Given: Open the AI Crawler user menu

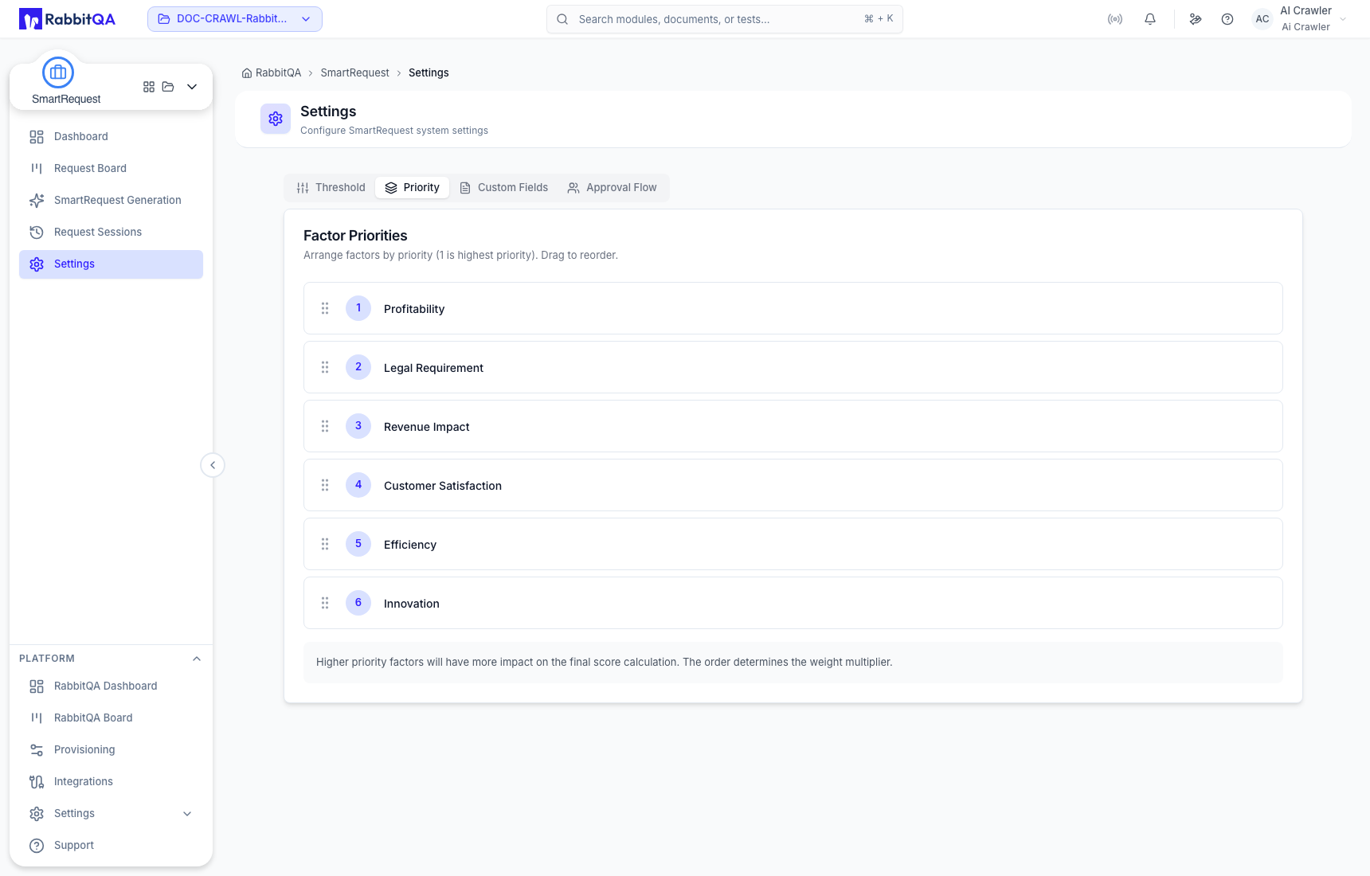Looking at the screenshot, I should pyautogui.click(x=1300, y=19).
